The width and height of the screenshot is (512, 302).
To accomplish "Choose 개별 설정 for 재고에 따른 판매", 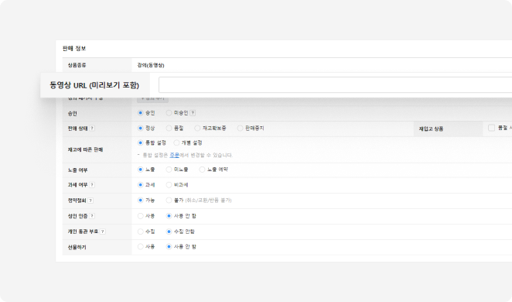I will tap(176, 142).
